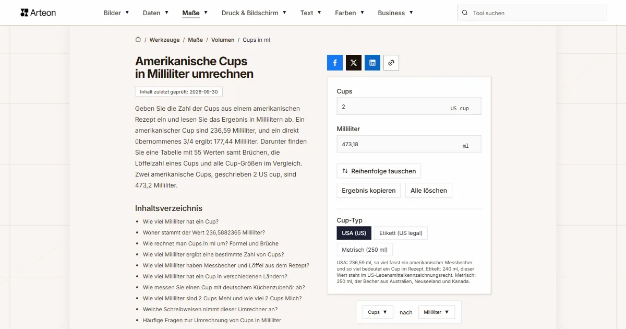Click the Cup-Typ label

pyautogui.click(x=350, y=220)
